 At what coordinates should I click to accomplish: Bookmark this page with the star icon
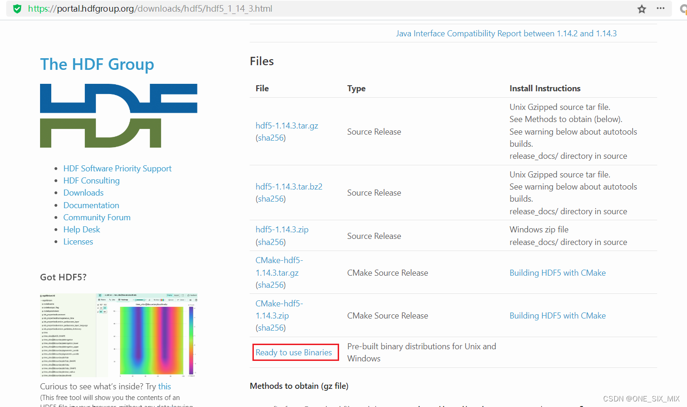[642, 9]
